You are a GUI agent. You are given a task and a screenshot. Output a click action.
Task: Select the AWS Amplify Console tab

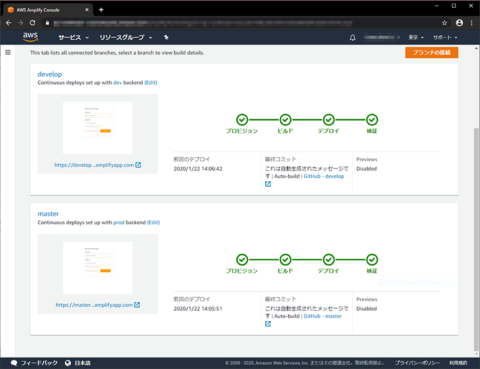(x=48, y=10)
